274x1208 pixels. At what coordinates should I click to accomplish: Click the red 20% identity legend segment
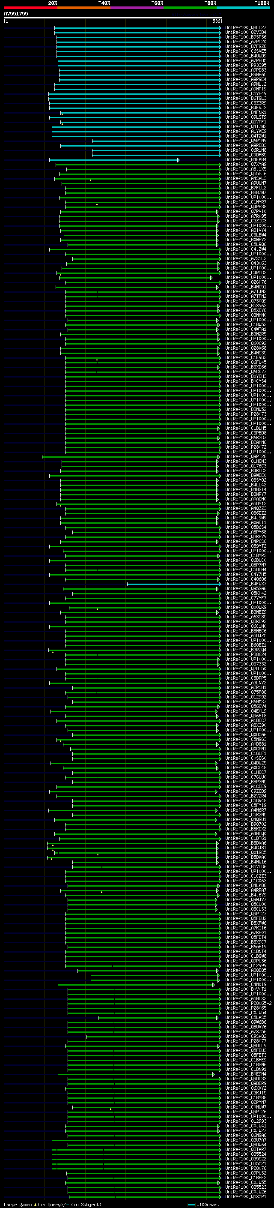tap(31, 8)
